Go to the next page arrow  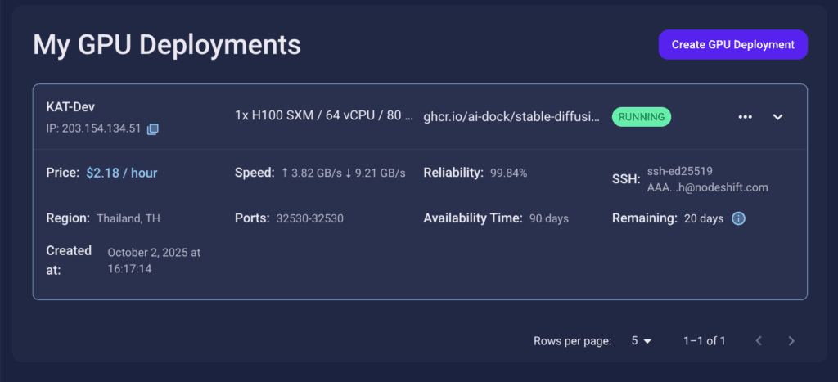point(791,341)
